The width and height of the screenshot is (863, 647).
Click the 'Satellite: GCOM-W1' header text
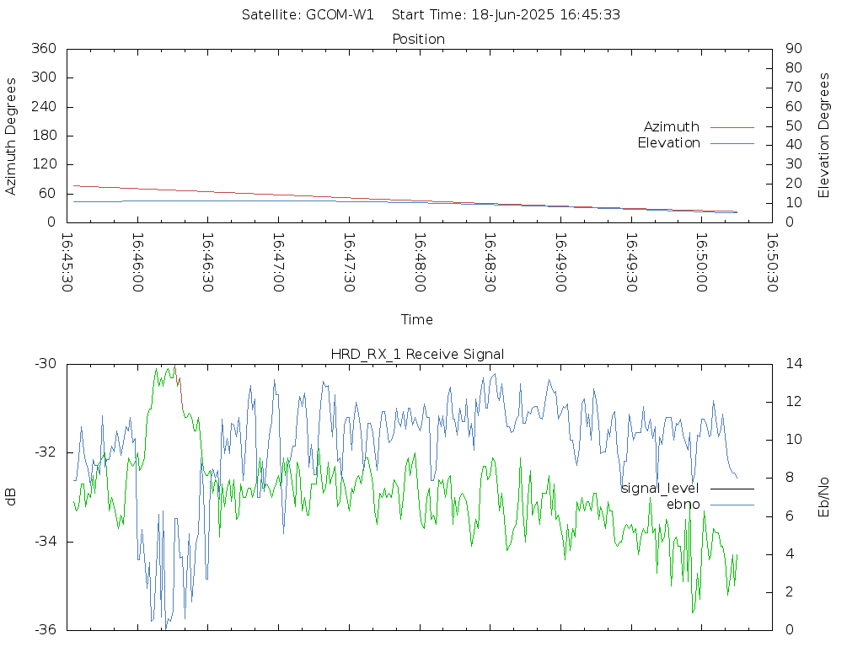tap(308, 15)
